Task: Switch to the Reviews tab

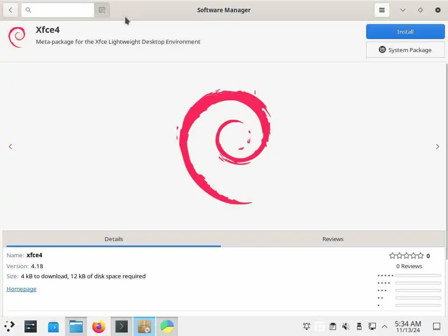Action: [x=333, y=239]
